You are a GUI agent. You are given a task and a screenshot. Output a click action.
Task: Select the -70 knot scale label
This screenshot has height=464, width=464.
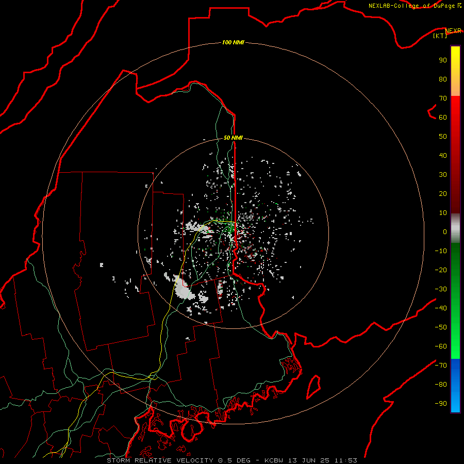441,365
